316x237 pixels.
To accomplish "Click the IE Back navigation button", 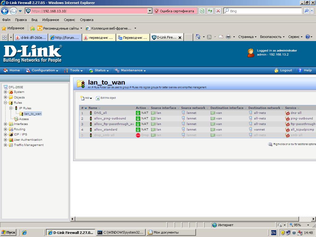I will tap(5, 11).
